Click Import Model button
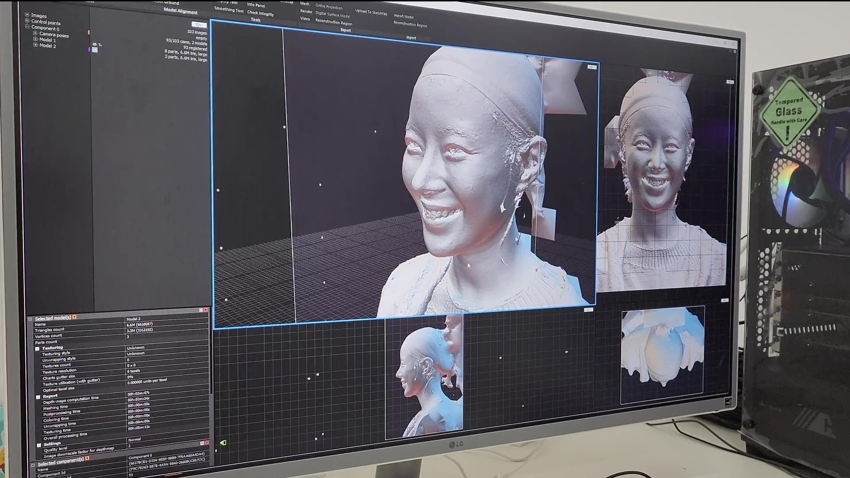The height and width of the screenshot is (478, 850). [x=403, y=16]
